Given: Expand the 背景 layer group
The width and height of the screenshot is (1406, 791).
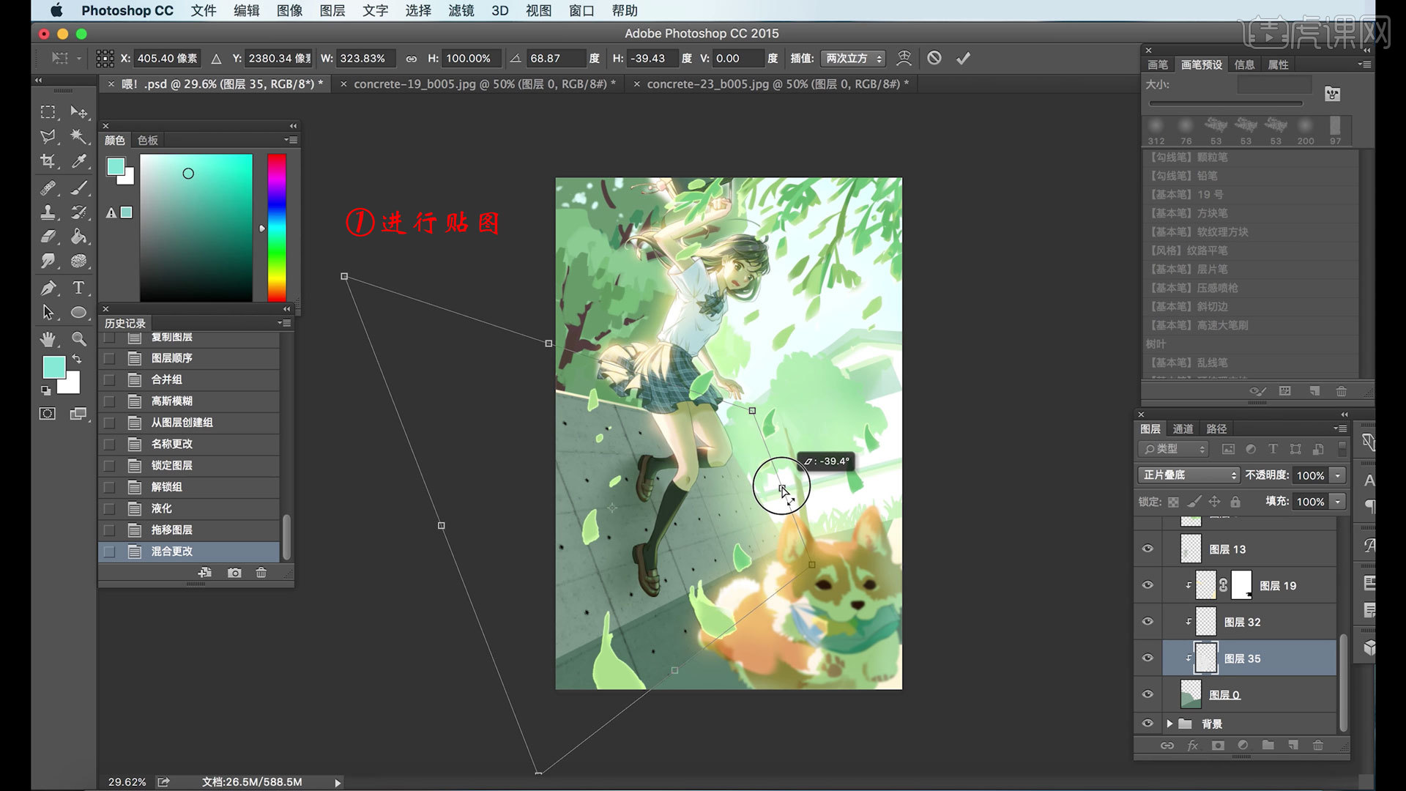Looking at the screenshot, I should pyautogui.click(x=1169, y=724).
